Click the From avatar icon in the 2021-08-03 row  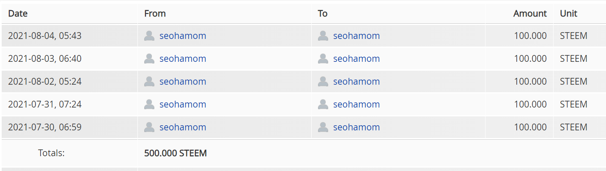[x=149, y=59]
